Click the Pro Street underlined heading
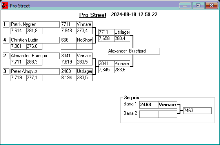The image size is (220, 145). 93,15
